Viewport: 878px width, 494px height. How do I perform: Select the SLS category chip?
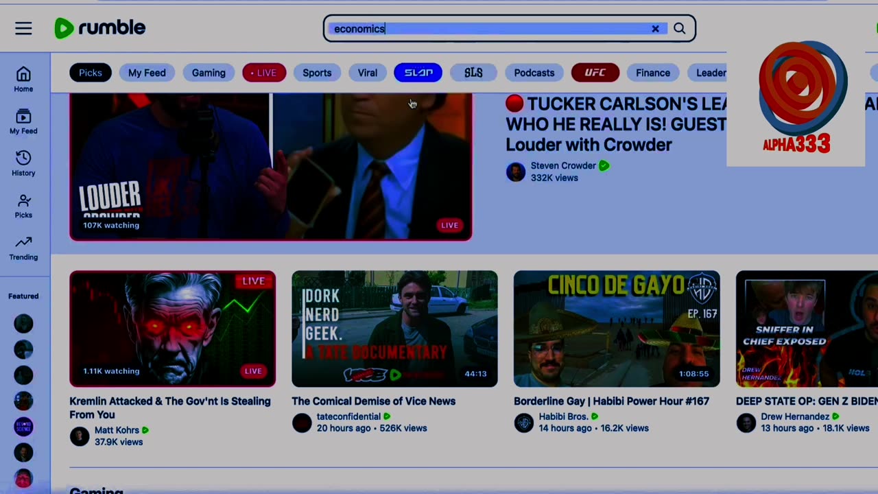473,73
